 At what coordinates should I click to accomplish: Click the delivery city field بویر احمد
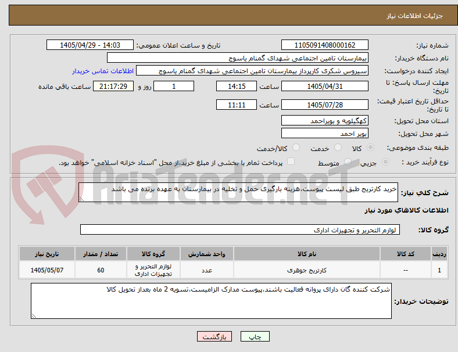[x=324, y=133]
